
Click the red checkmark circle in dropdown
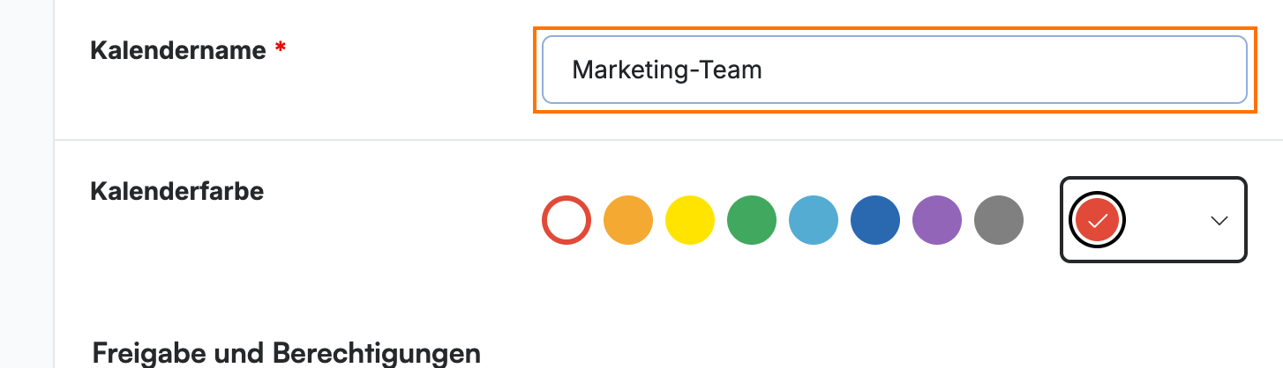tap(1097, 221)
